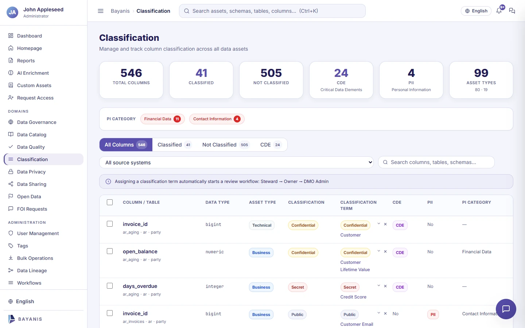Focus the Search columns, tables, schemas field

[436, 162]
